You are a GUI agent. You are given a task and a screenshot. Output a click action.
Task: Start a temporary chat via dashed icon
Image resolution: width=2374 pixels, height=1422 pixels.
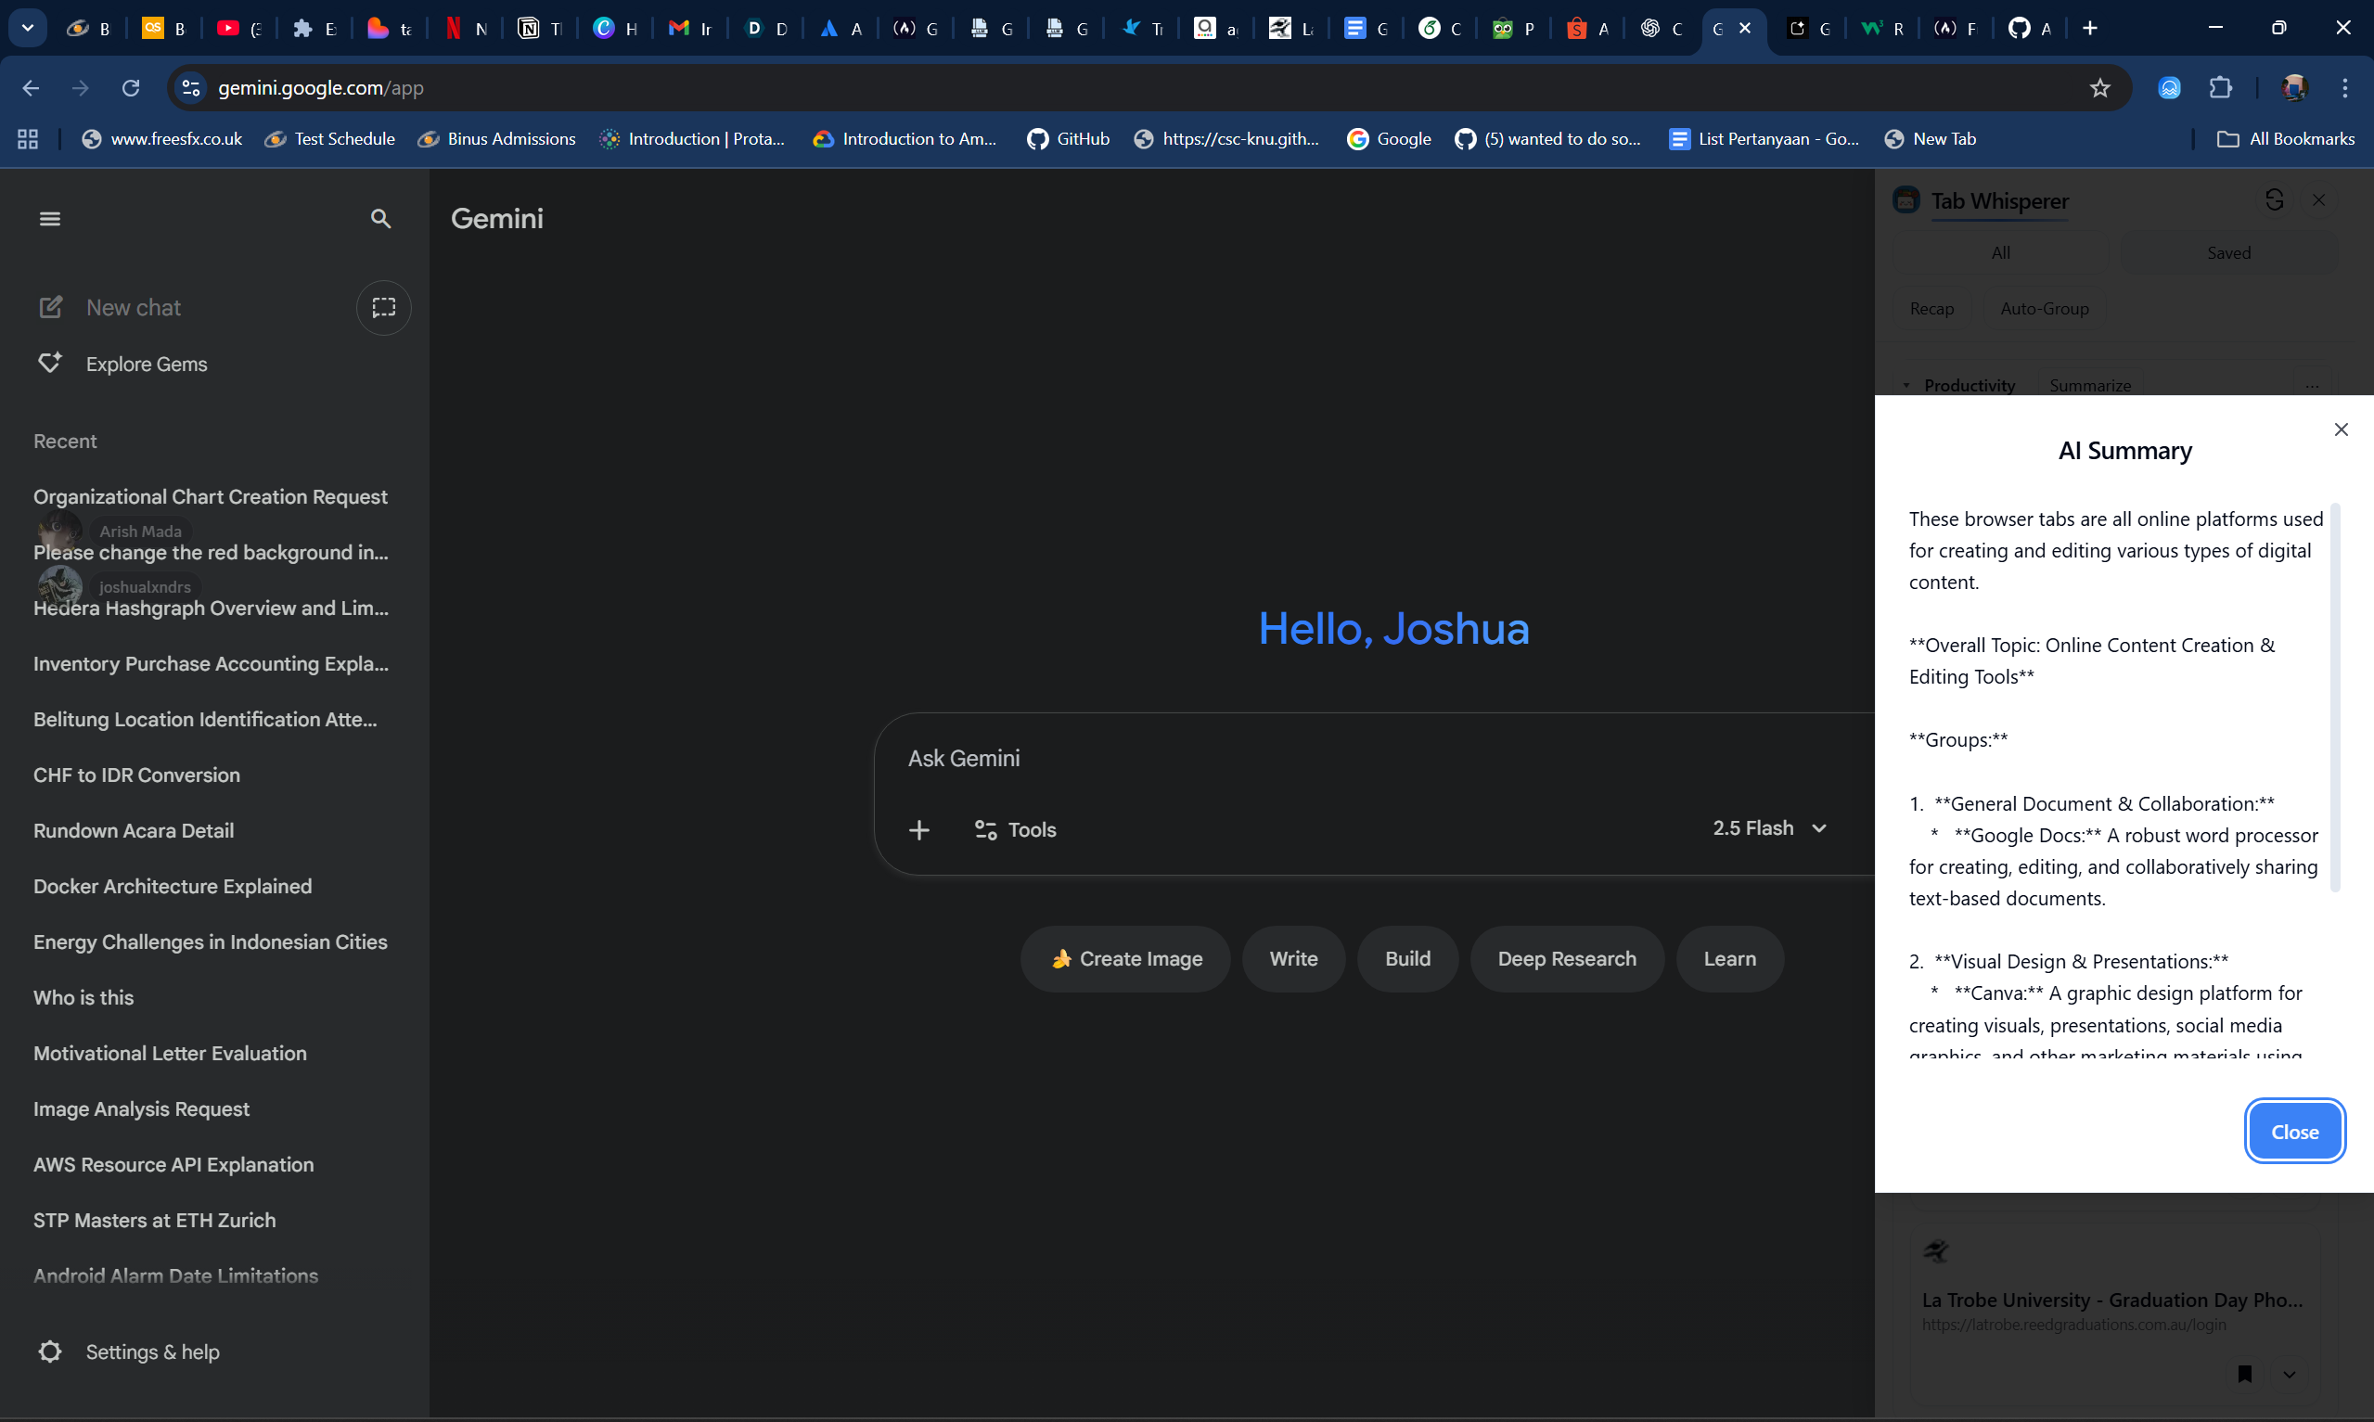(x=383, y=308)
